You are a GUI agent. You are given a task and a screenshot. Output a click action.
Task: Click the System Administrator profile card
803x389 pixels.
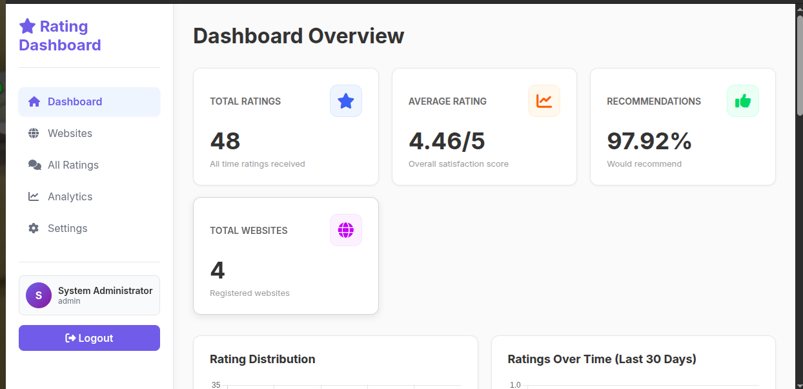(89, 295)
